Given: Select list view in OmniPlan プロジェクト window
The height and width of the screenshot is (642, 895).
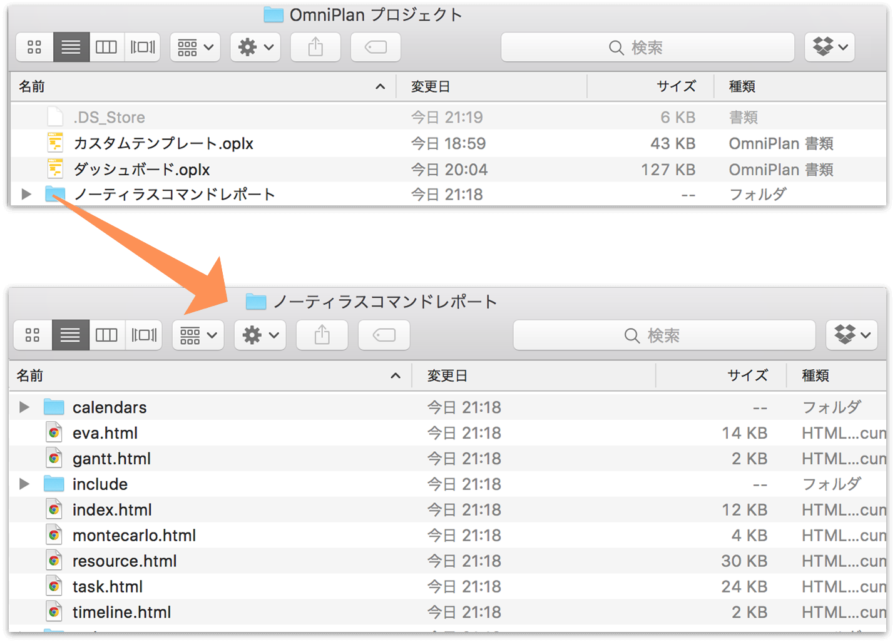Looking at the screenshot, I should tap(71, 47).
